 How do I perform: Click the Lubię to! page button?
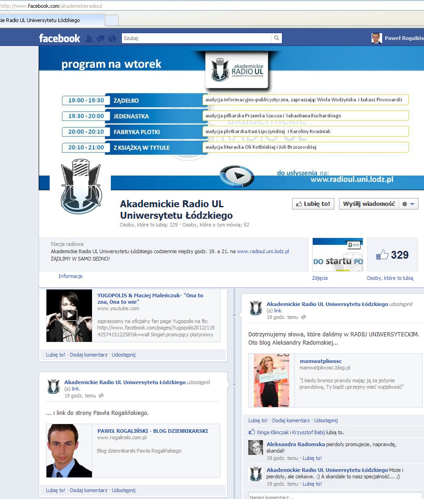(313, 204)
